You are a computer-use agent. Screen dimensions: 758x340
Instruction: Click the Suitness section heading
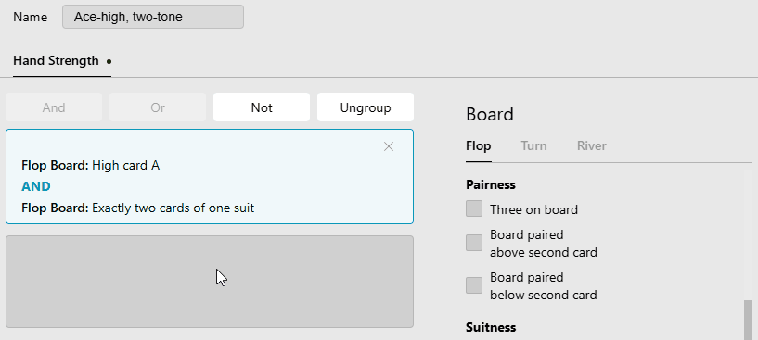click(x=491, y=327)
